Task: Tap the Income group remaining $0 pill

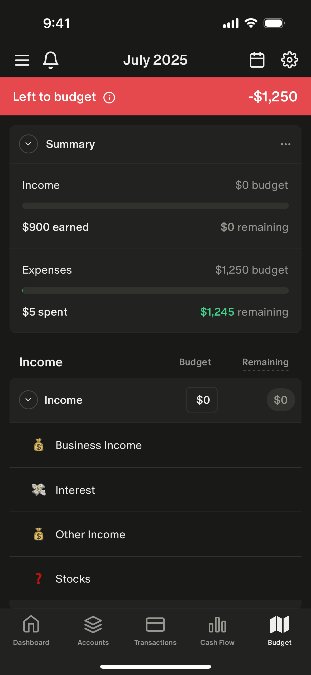Action: click(x=281, y=400)
